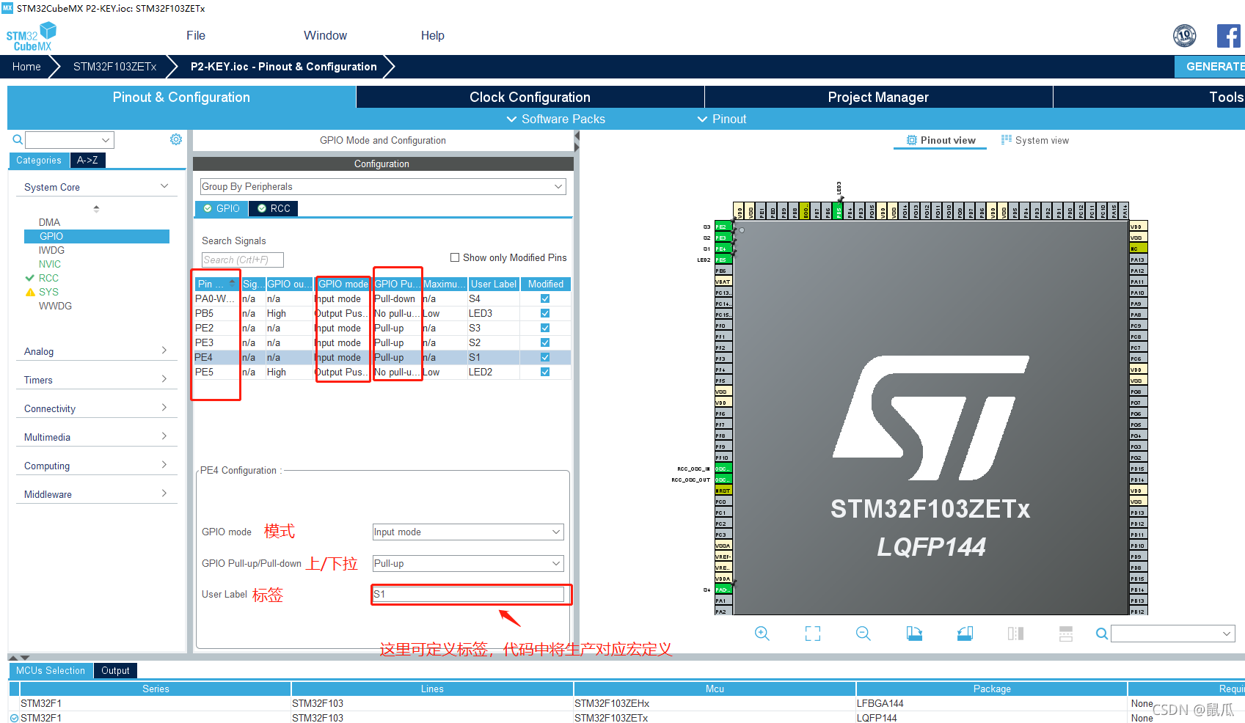Click the green PE4 pin on chip
The height and width of the screenshot is (723, 1245).
[723, 249]
